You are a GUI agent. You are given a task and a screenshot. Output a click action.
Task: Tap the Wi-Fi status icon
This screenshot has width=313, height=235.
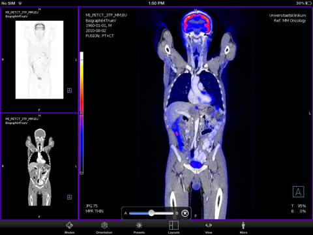20,3
